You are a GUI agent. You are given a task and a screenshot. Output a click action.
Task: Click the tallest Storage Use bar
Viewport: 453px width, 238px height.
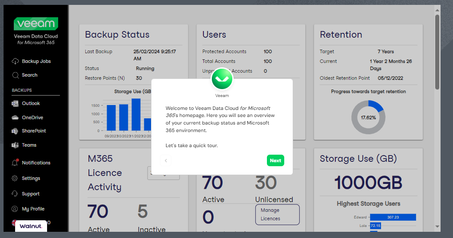(136, 115)
